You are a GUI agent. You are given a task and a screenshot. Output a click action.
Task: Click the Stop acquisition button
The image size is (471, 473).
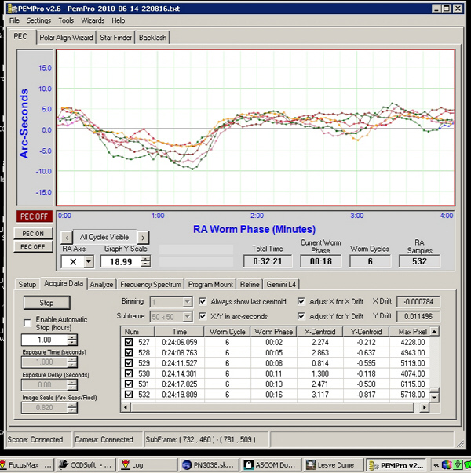[x=47, y=303]
